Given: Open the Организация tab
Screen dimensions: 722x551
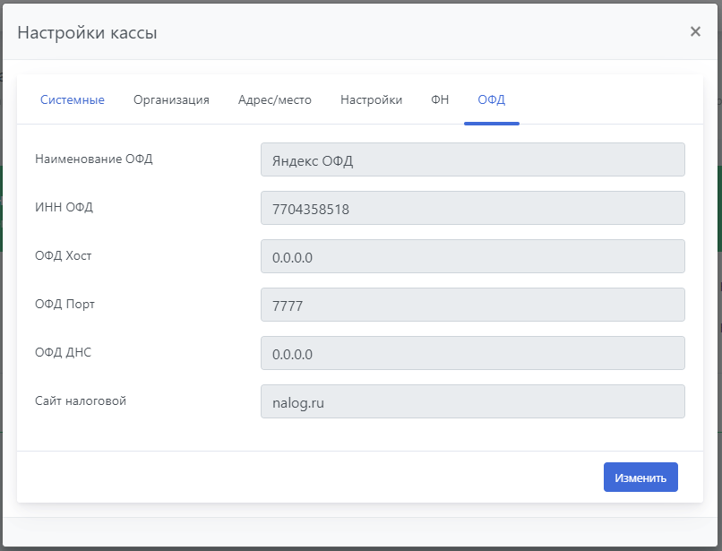Looking at the screenshot, I should [171, 100].
